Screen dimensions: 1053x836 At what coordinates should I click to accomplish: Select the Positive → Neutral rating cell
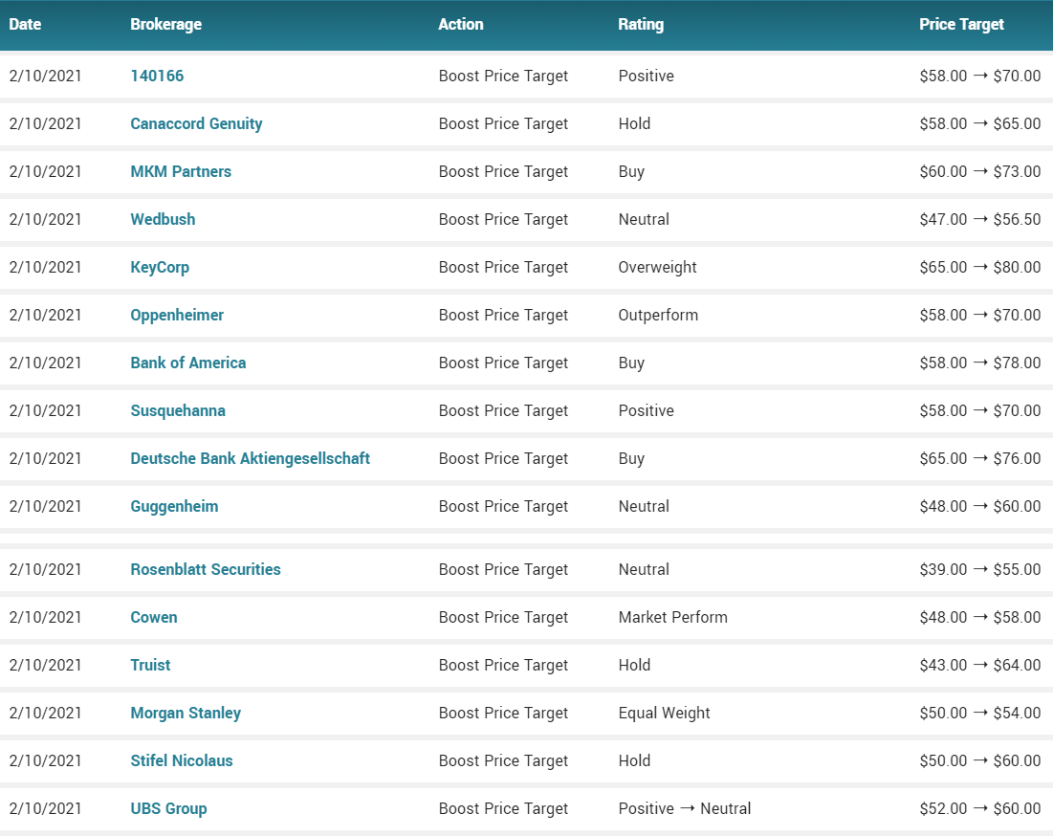[685, 808]
